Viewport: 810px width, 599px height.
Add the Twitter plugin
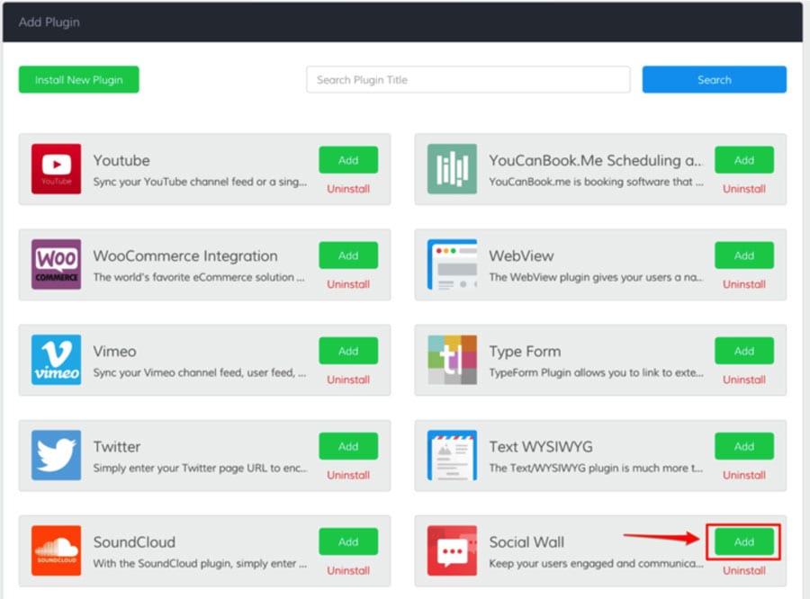point(348,446)
